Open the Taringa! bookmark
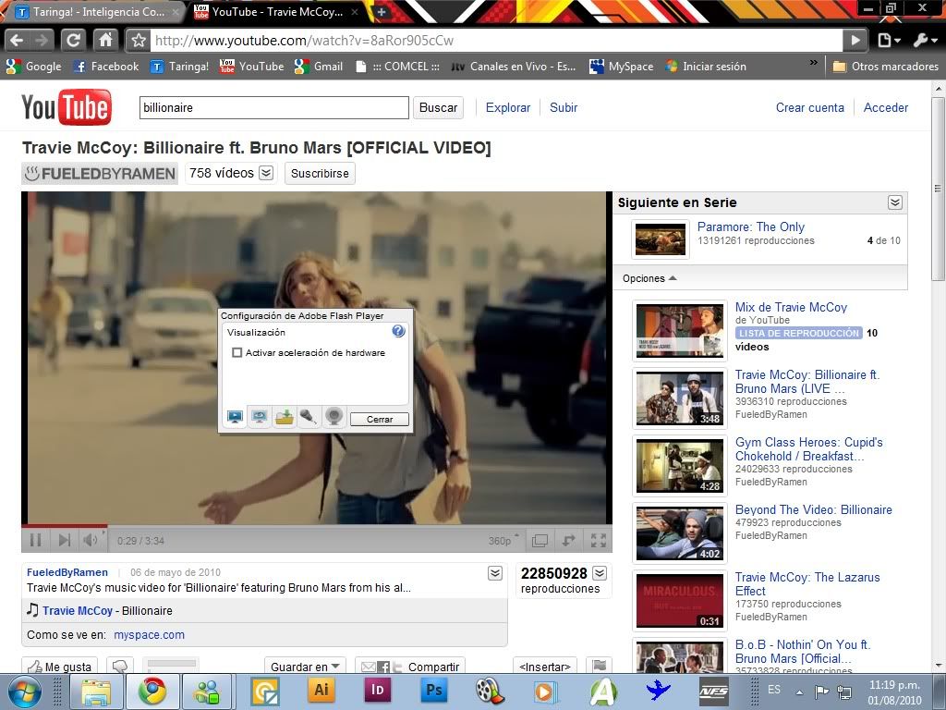The width and height of the screenshot is (946, 710). (x=179, y=67)
